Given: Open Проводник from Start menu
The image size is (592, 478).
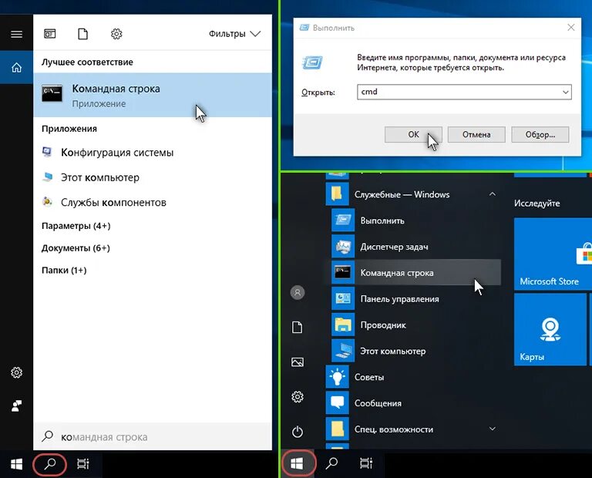Looking at the screenshot, I should click(x=416, y=325).
